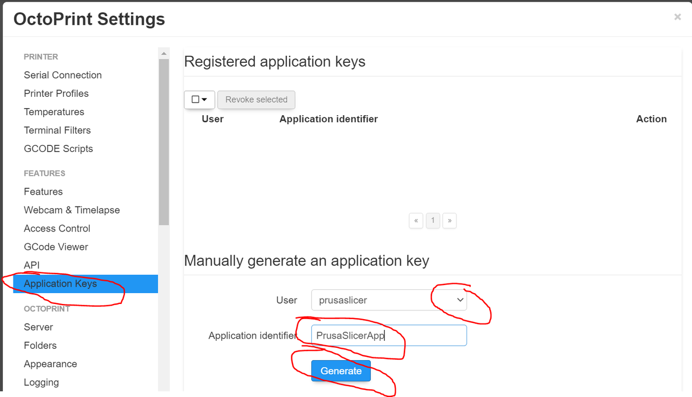
Task: Click the Application identifier column header
Action: pyautogui.click(x=329, y=119)
